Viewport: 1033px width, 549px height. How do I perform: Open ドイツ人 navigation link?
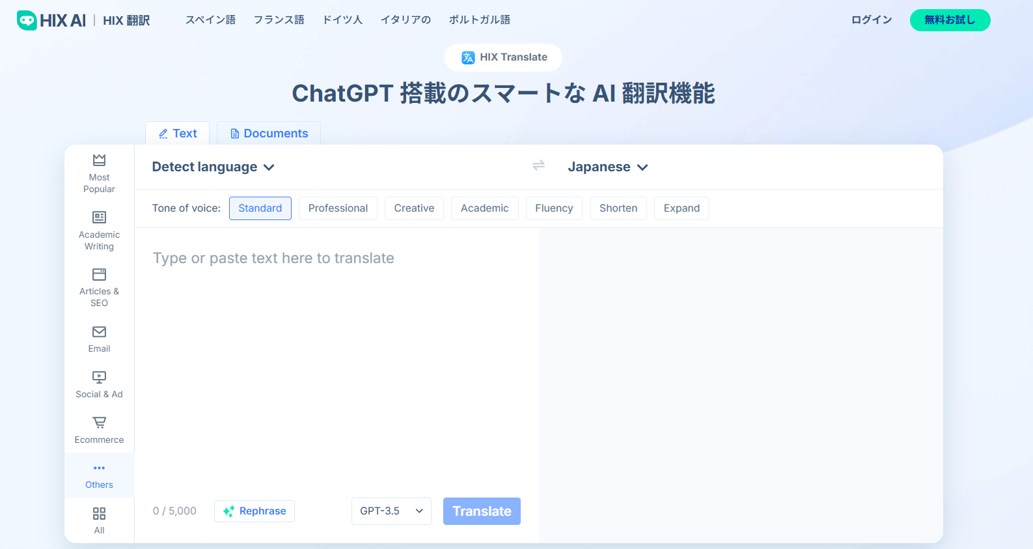[x=343, y=20]
